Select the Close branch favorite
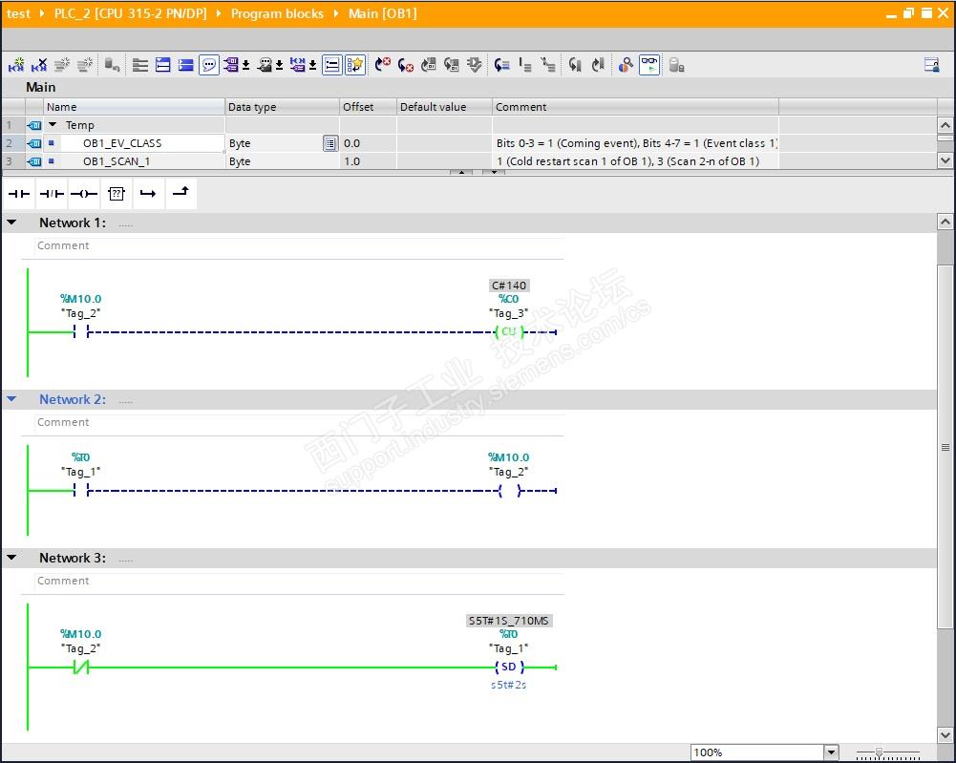 [181, 194]
